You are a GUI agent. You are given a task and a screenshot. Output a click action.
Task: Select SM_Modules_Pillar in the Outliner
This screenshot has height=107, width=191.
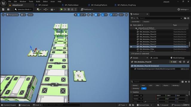pos(147,49)
